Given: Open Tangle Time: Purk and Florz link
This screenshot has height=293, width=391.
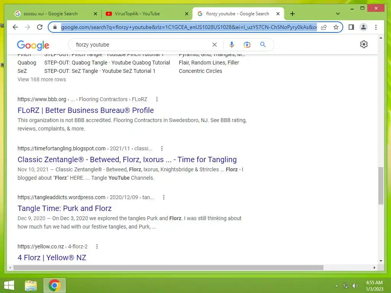Looking at the screenshot, I should coord(65,208).
